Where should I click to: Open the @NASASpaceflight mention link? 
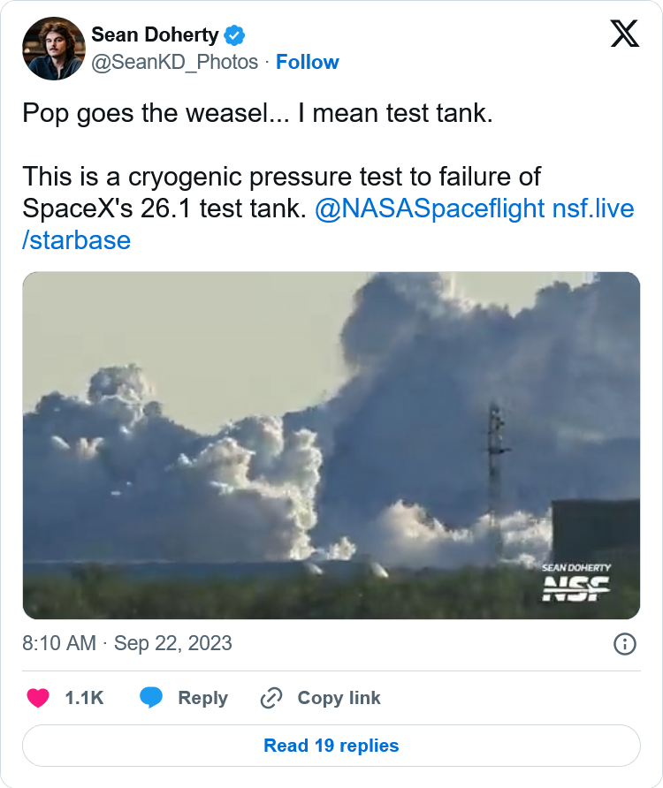430,211
